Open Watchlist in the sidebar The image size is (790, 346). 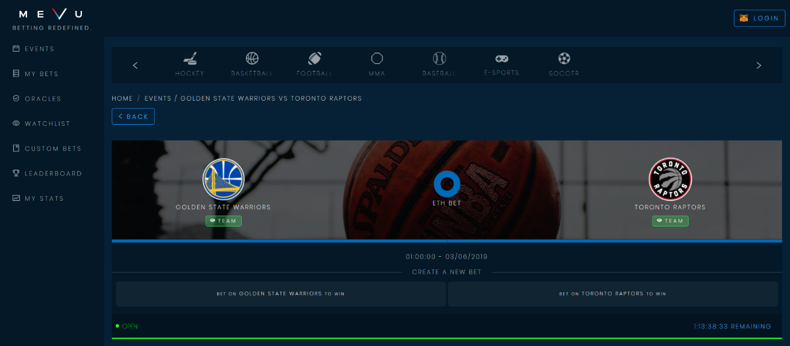click(41, 124)
